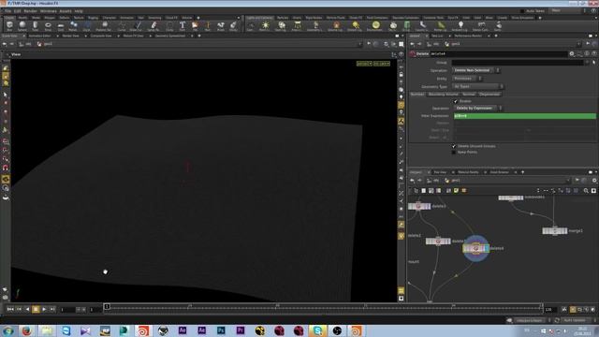Add a Portal Light from shelf

point(441,26)
